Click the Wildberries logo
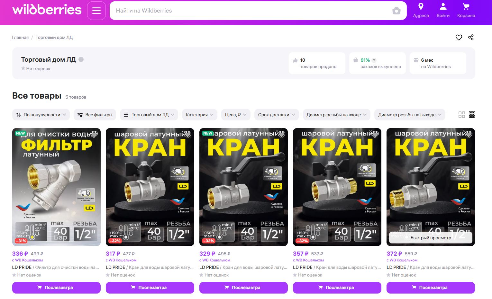 47,10
